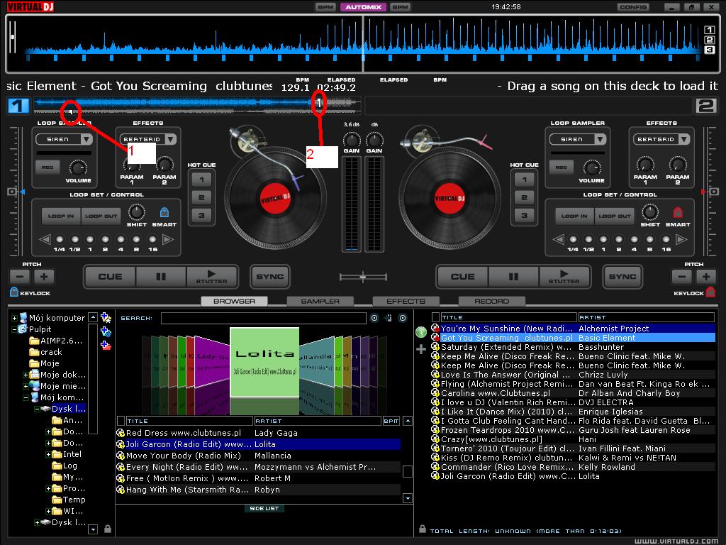
Task: Select 16-beat loop length on deck 2
Action: coord(666,240)
